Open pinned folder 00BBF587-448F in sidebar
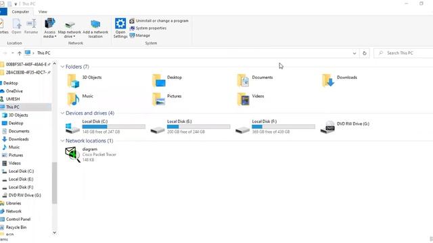Image resolution: width=433 pixels, height=243 pixels. point(26,64)
